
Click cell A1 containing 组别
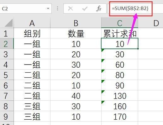[x=32, y=33]
